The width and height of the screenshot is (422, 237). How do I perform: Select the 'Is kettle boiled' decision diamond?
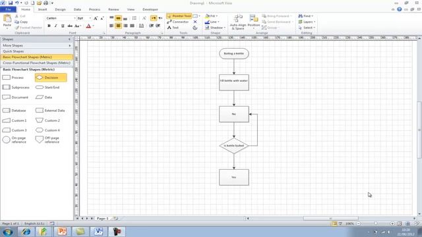point(234,145)
